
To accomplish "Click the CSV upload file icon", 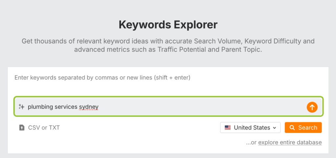I will click(22, 128).
